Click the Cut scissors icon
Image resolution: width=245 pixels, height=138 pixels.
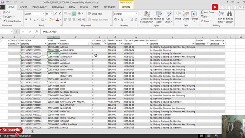coord(4,12)
